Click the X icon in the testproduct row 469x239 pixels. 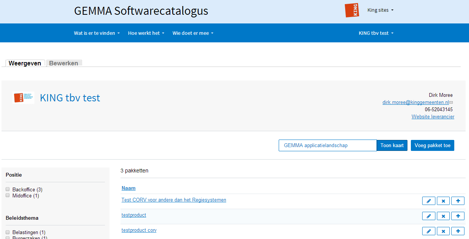coord(443,216)
